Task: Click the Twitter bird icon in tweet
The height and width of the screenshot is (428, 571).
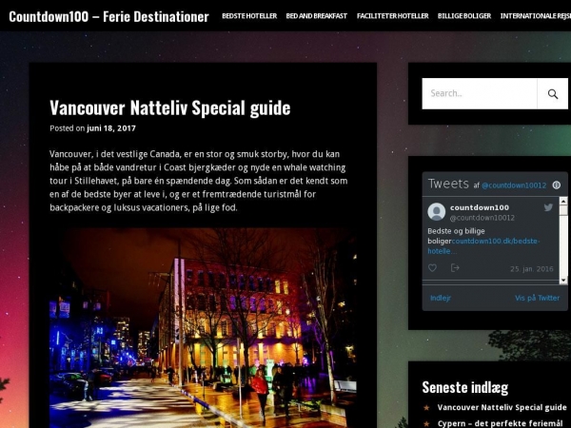Action: 548,207
